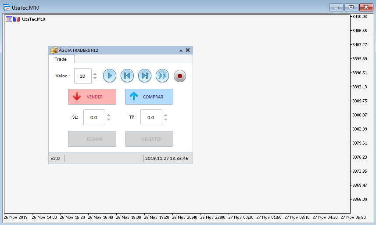The height and width of the screenshot is (225, 376).
Task: Click the gold coins icon in the panel title
Action: point(54,50)
